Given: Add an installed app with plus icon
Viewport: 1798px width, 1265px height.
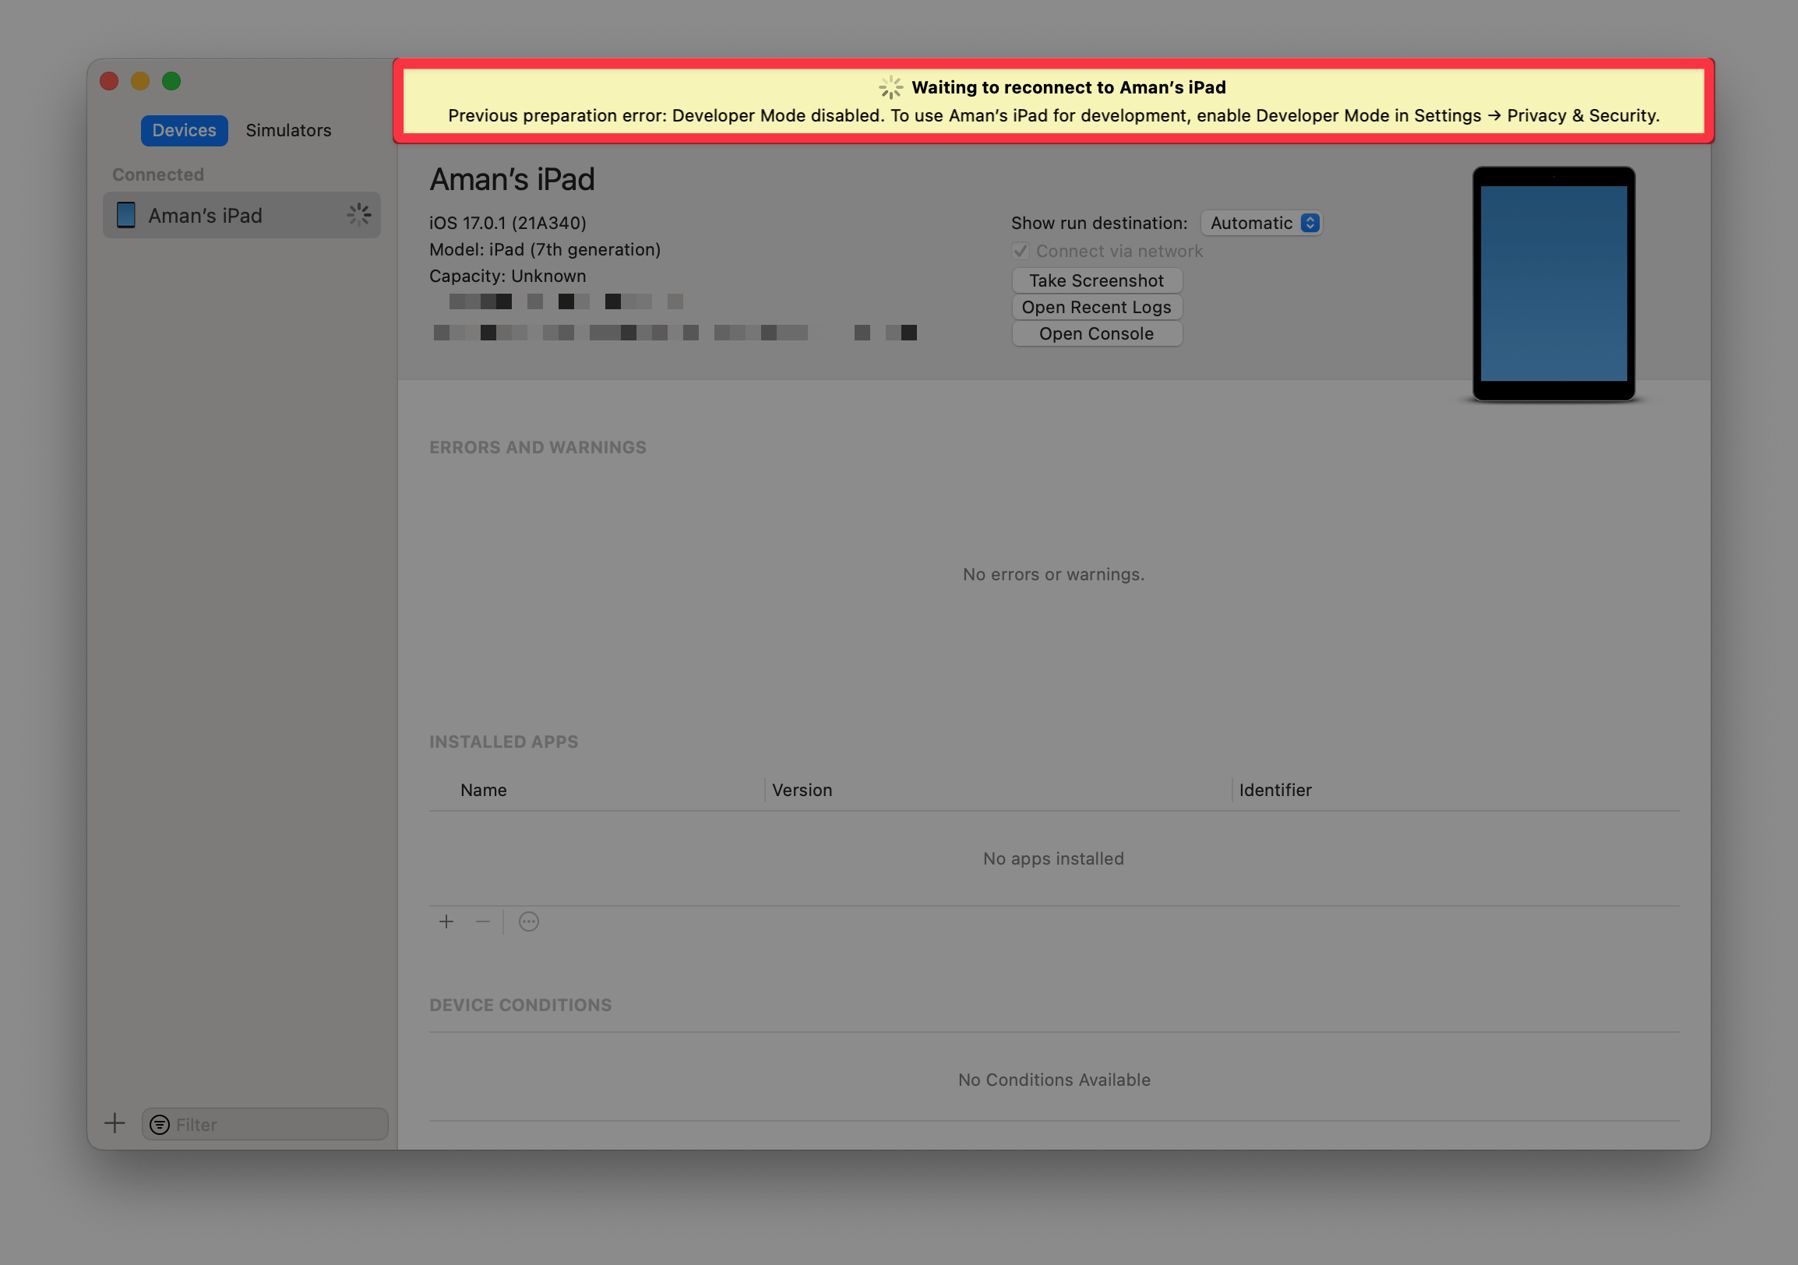Looking at the screenshot, I should pos(446,921).
